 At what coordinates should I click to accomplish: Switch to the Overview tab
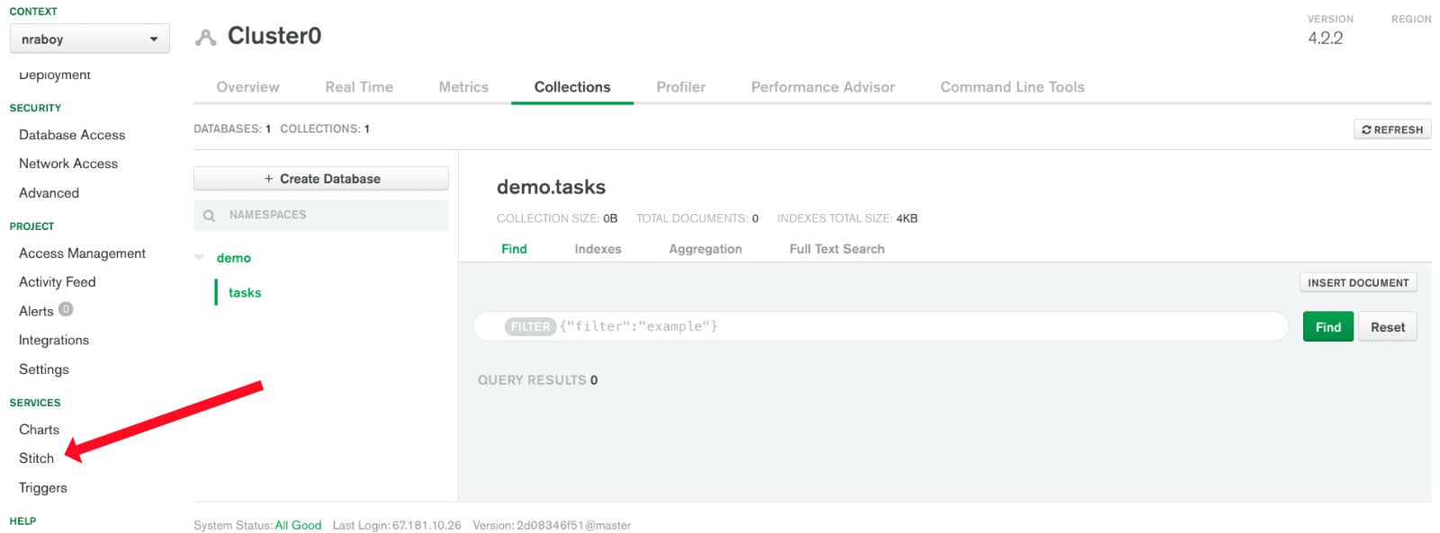pyautogui.click(x=247, y=87)
